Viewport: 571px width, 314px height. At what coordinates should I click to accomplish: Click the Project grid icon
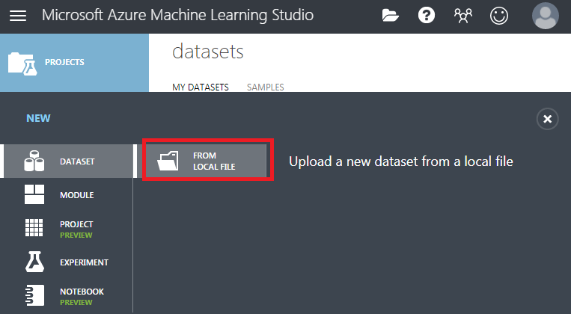[34, 228]
